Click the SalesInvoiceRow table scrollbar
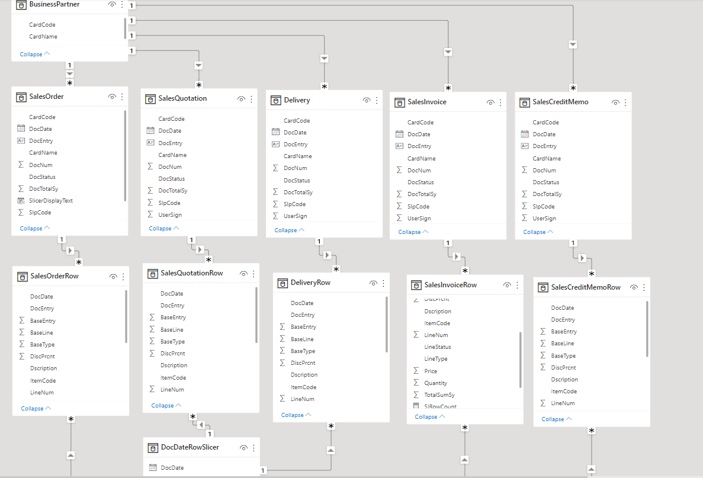Screen dimensions: 703x478 pos(520,360)
